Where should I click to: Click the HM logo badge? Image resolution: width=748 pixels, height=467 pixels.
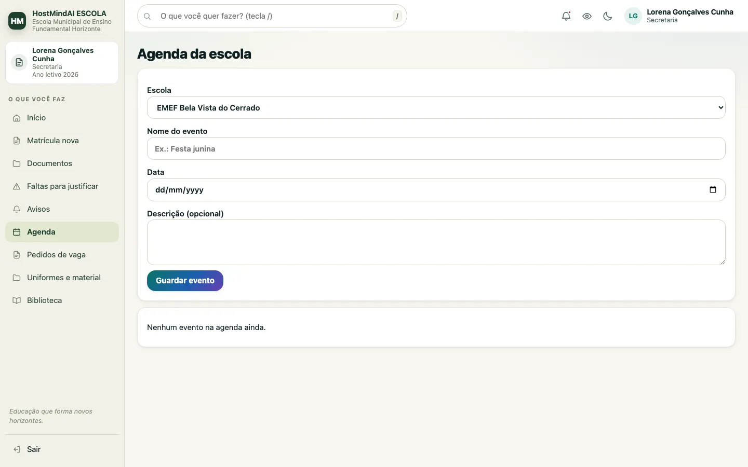pyautogui.click(x=17, y=21)
